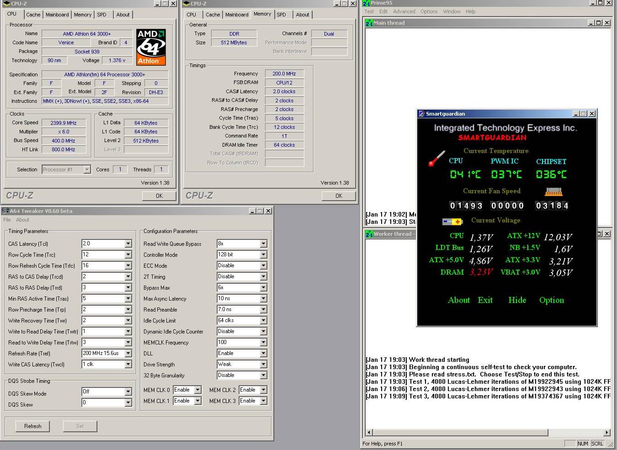Click Refresh button in A64 Tweaker
Image resolution: width=617 pixels, height=450 pixels.
[x=32, y=426]
